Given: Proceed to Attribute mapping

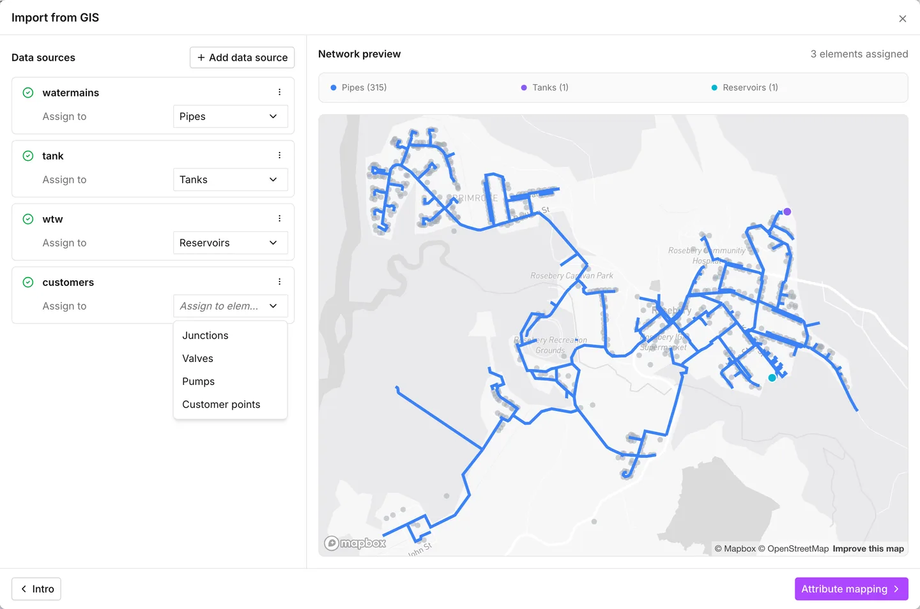Looking at the screenshot, I should click(851, 589).
